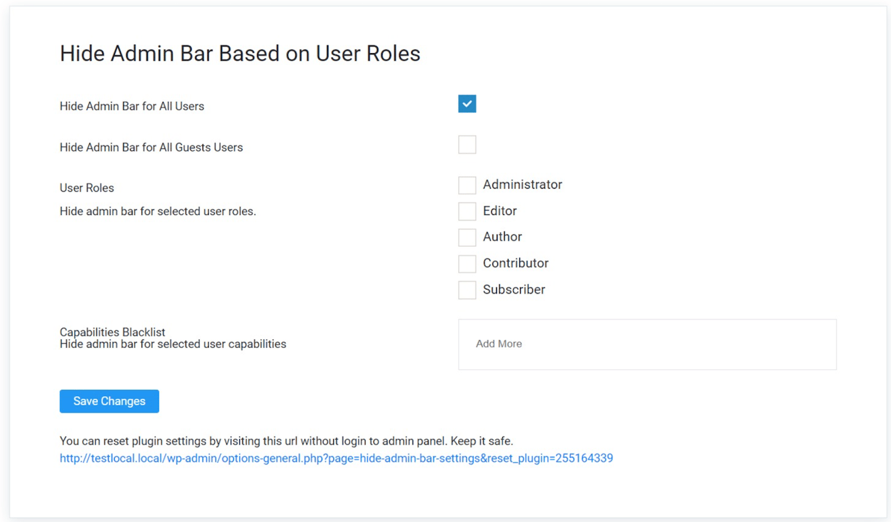Click the Capabilities Blacklist Add More field
Viewport: 891px width, 522px height.
click(x=647, y=344)
